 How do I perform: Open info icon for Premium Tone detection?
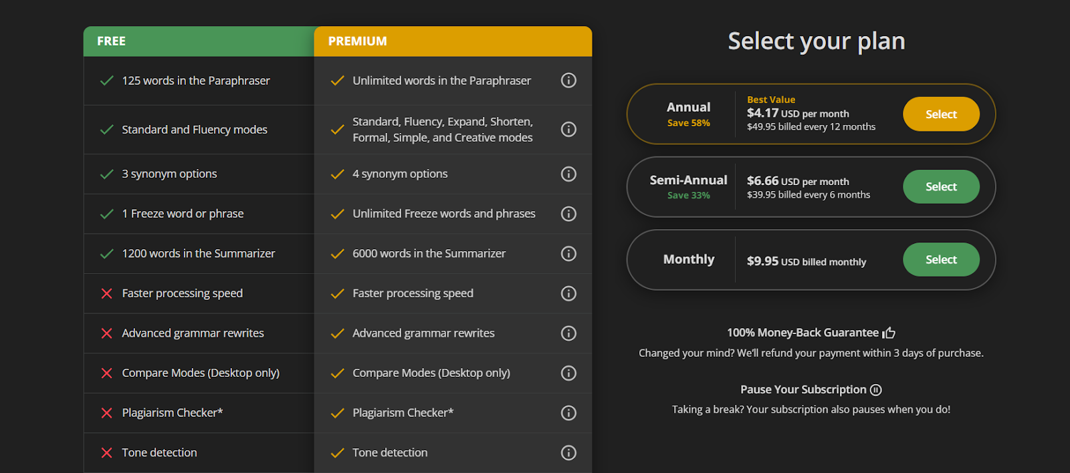coord(568,452)
